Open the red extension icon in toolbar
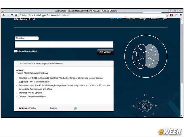 click(171, 15)
